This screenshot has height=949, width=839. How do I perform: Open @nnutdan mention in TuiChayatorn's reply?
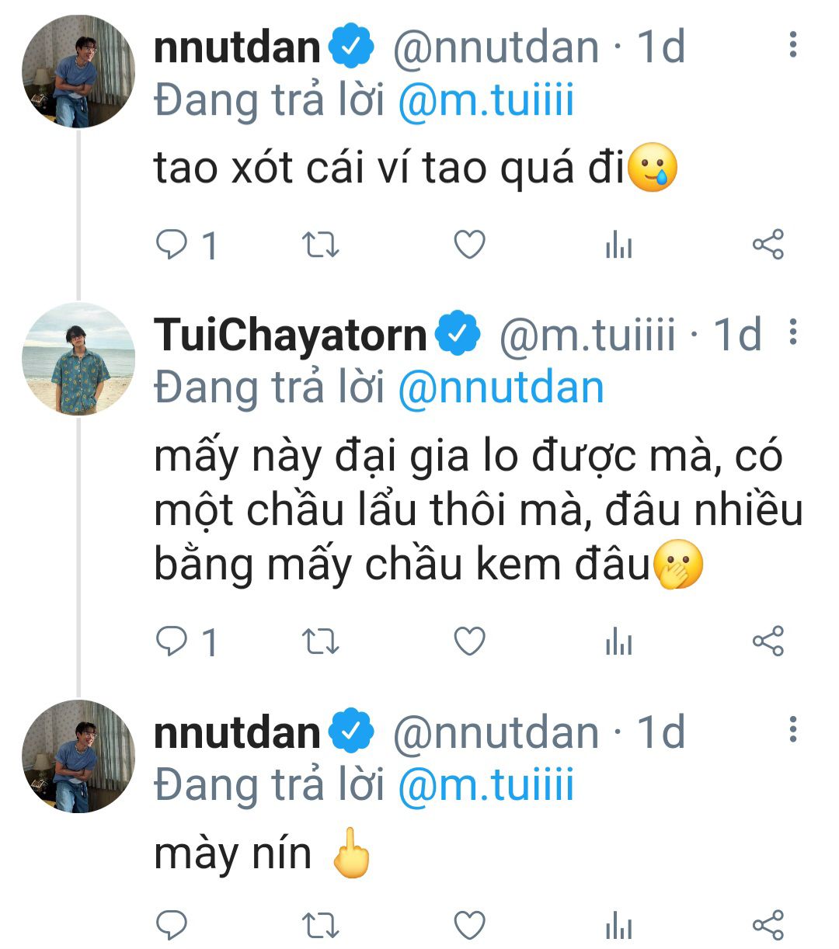pos(500,388)
